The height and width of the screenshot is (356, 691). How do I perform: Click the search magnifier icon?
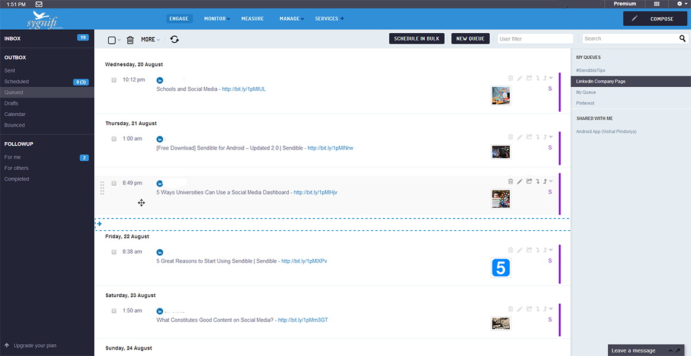(x=683, y=39)
